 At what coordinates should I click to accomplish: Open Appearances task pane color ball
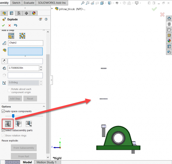[x=169, y=41]
